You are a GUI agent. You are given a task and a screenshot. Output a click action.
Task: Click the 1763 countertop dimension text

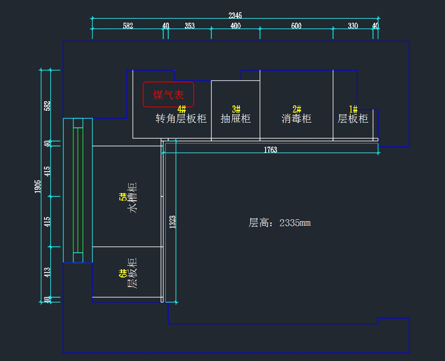click(270, 150)
